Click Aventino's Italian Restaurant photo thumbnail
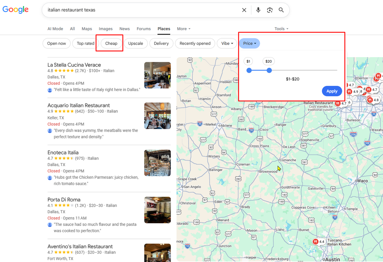 click(157, 253)
